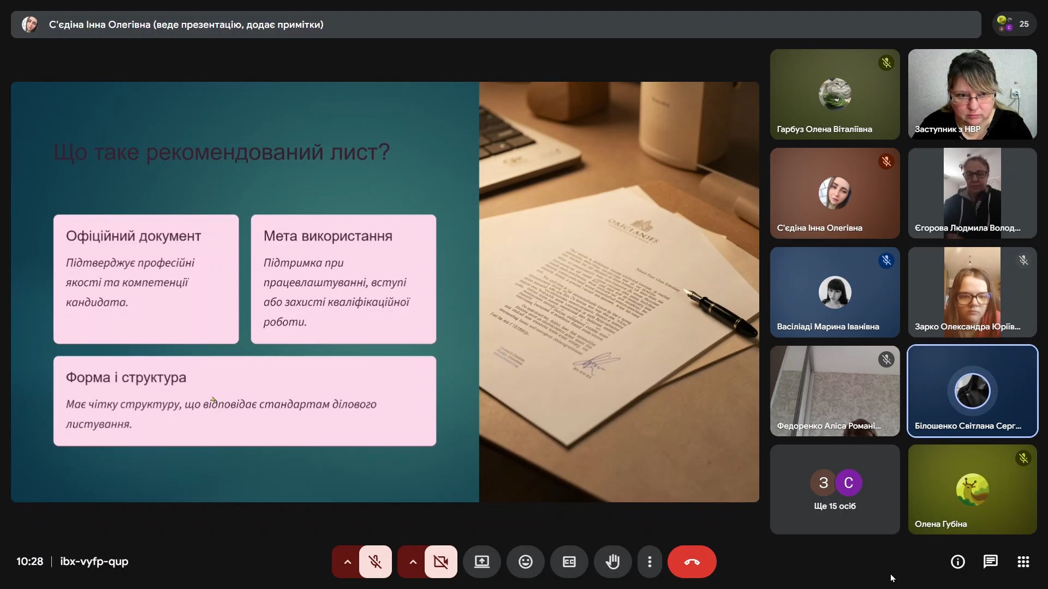Open the chat panel icon
This screenshot has height=589, width=1048.
tap(990, 562)
